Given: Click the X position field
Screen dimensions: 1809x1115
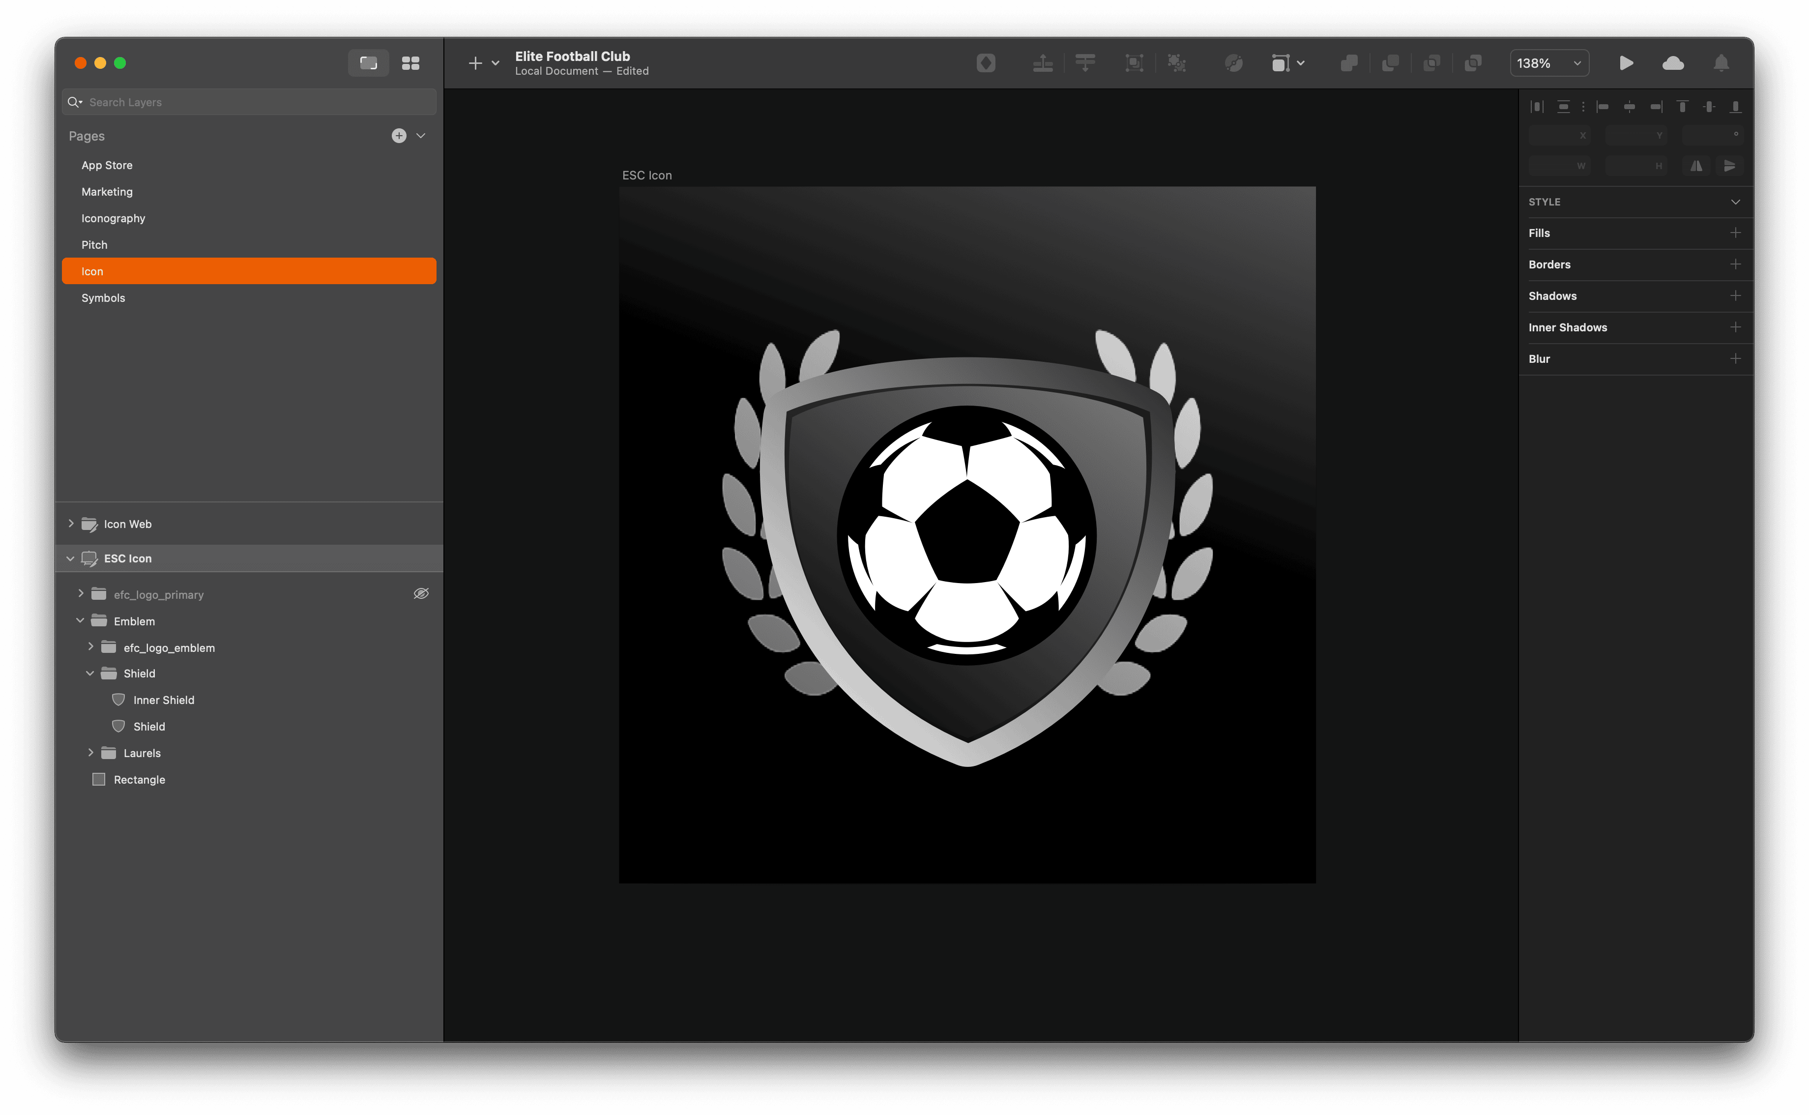Looking at the screenshot, I should click(x=1559, y=136).
